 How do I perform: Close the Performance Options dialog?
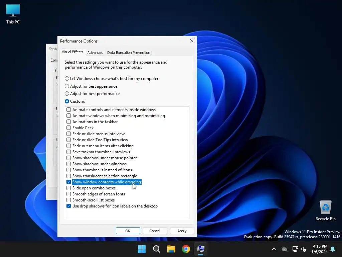[192, 41]
